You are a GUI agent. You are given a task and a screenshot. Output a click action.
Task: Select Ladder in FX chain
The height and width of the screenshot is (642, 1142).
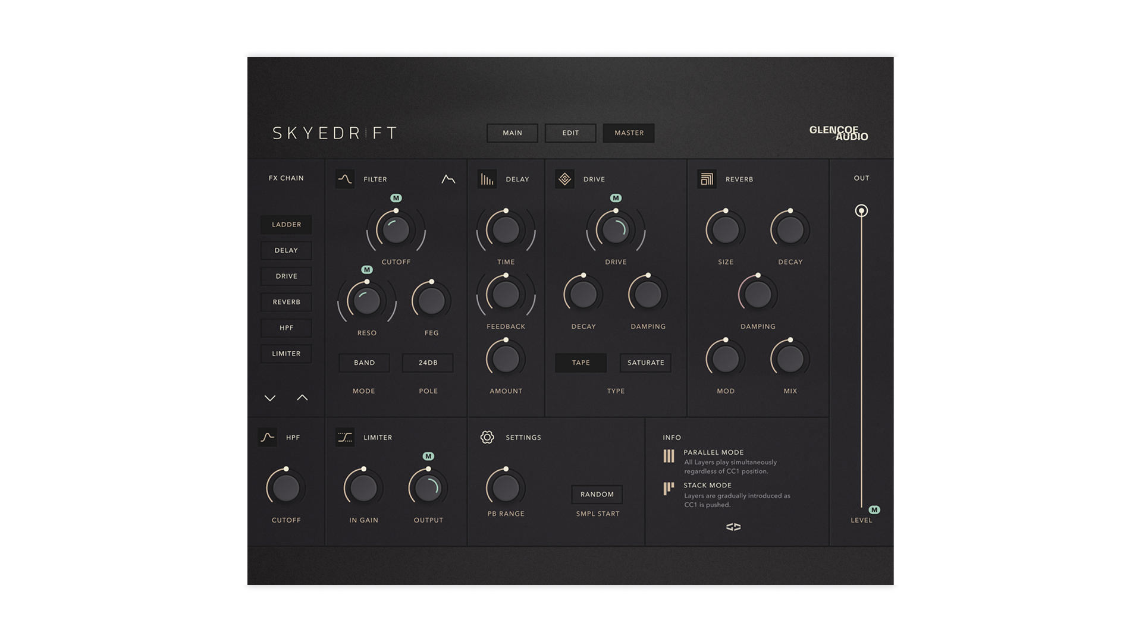(x=286, y=225)
